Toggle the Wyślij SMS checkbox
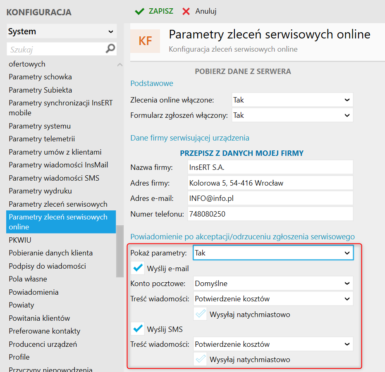The height and width of the screenshot is (372, 385). (x=137, y=329)
